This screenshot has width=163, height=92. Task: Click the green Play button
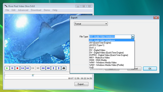point(7,68)
